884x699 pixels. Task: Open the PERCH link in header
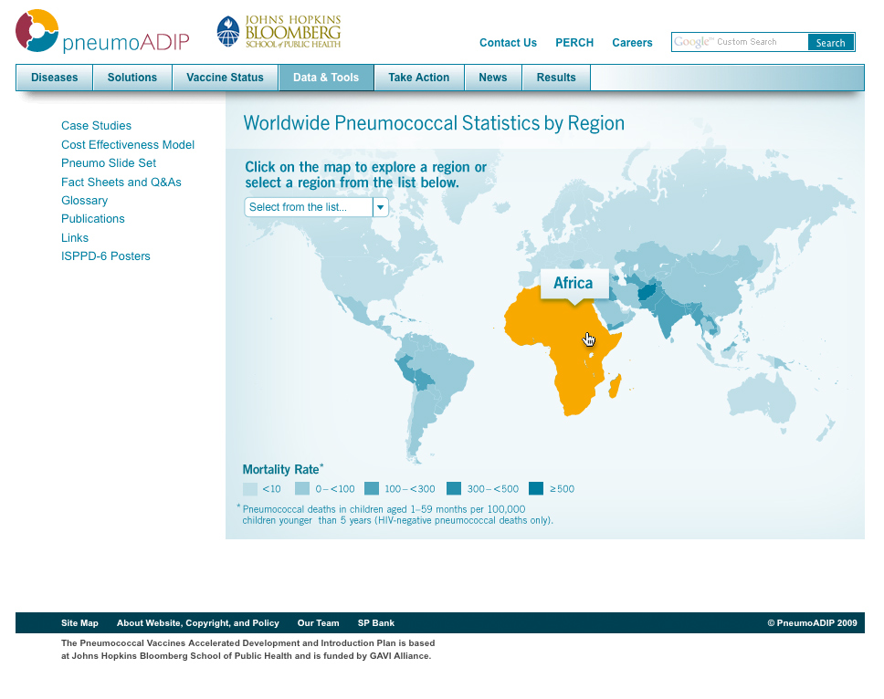tap(574, 43)
